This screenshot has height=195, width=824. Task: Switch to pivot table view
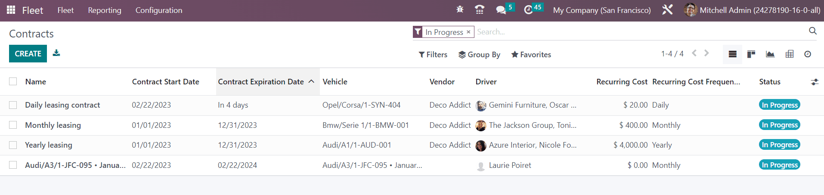click(790, 54)
